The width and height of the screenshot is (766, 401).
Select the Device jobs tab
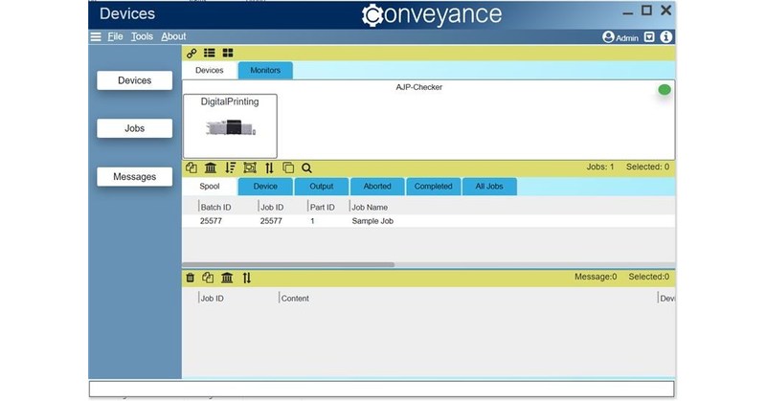[x=265, y=186]
